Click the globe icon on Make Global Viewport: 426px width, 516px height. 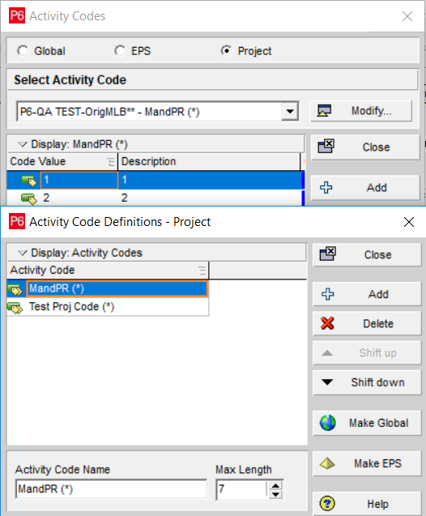[x=328, y=423]
